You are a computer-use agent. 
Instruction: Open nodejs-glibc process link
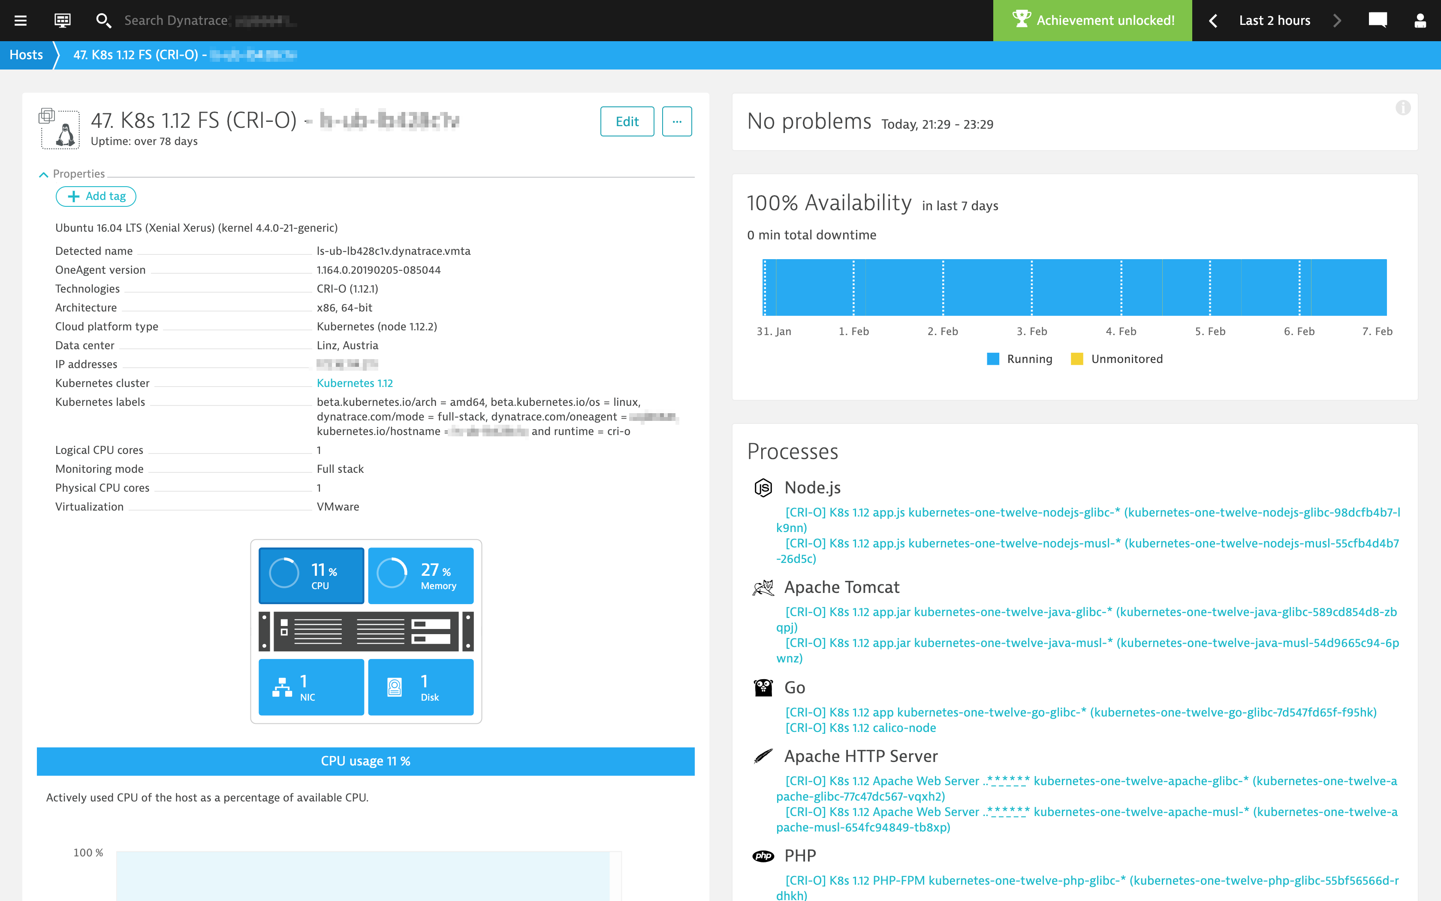(x=1088, y=520)
